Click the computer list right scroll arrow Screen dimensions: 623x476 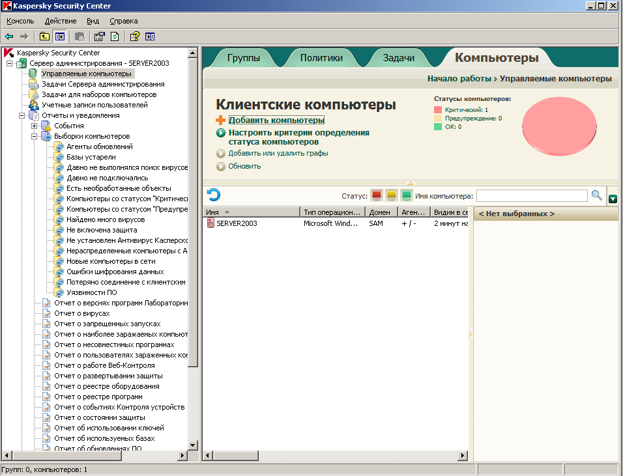point(463,455)
